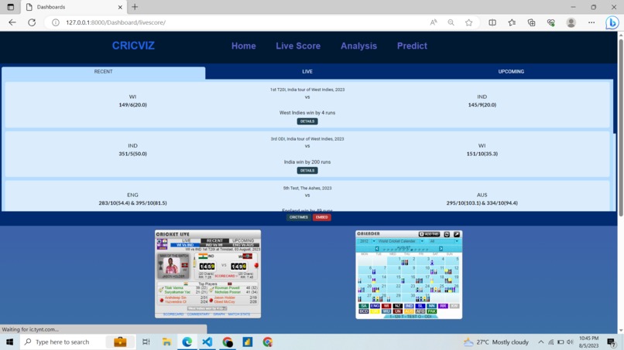Click the Jason Holder man of match photo
The image size is (624, 350).
click(171, 265)
